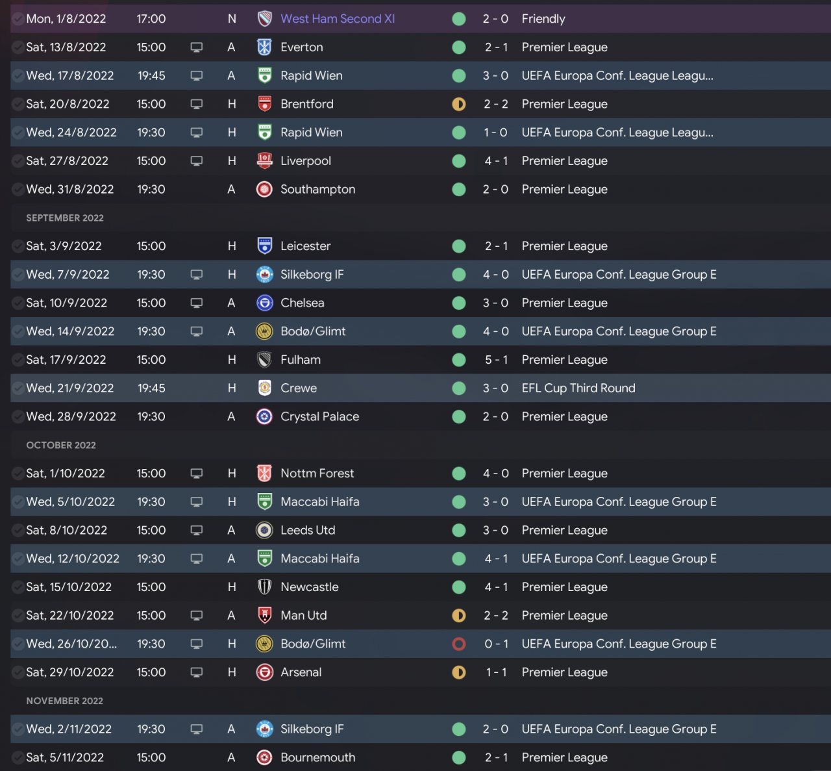831x771 pixels.
Task: Click the TV icon on the Man Utd fixture
Action: pyautogui.click(x=196, y=616)
